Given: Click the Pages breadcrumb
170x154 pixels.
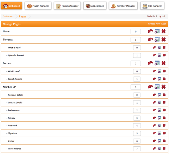Looking at the screenshot, I should pyautogui.click(x=23, y=17).
